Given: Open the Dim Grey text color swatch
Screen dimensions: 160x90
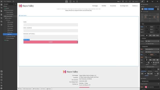Looking at the screenshot, I should (x=146, y=57).
